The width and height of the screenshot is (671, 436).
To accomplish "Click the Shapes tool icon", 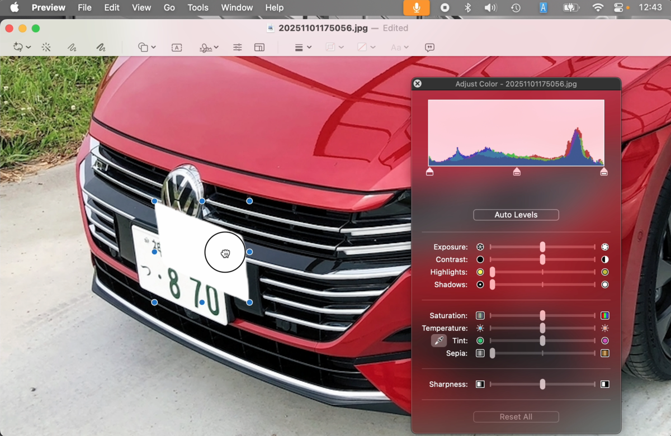I will click(143, 48).
